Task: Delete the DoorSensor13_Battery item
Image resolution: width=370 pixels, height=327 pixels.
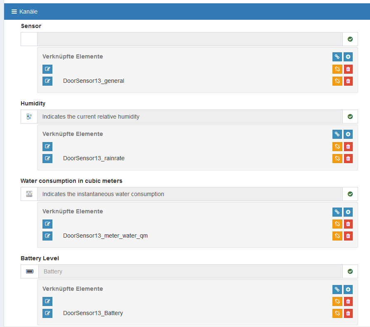Action: [348, 313]
